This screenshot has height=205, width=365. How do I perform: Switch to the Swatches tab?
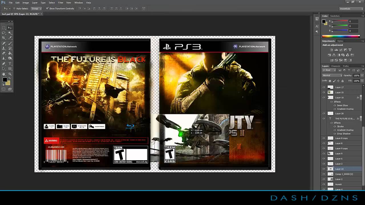[x=335, y=16]
